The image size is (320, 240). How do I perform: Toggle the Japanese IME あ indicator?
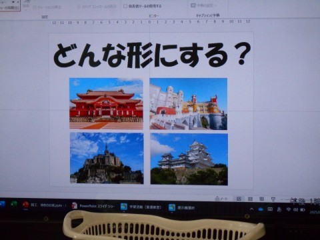279,209
